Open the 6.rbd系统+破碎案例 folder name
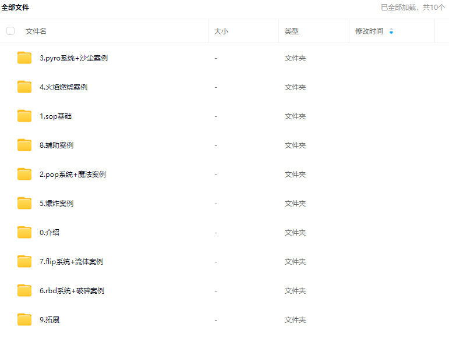 pyautogui.click(x=72, y=290)
